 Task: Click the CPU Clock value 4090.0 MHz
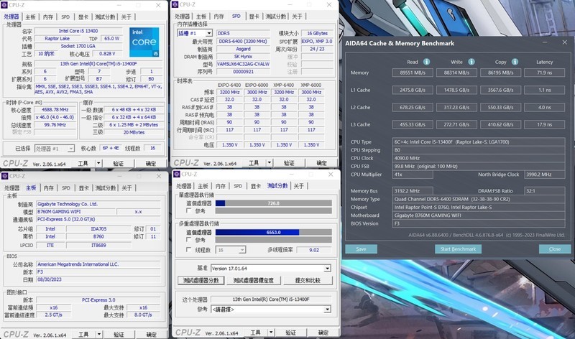coord(479,158)
